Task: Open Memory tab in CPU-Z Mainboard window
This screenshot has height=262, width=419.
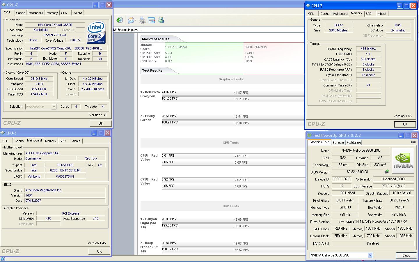Action: pyautogui.click(x=51, y=141)
